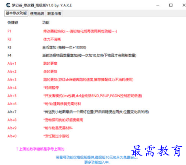Click the 修改器初始化 function description

coord(80,31)
